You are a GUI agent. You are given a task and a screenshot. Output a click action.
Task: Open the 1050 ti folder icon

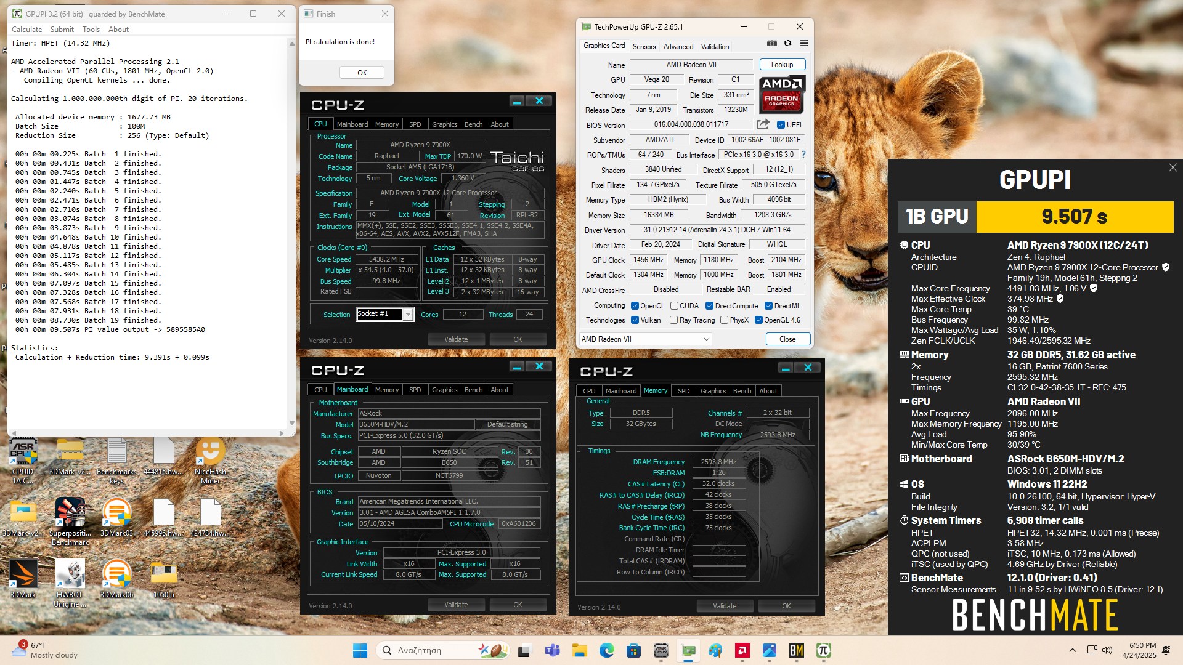pyautogui.click(x=163, y=579)
